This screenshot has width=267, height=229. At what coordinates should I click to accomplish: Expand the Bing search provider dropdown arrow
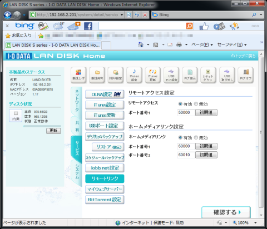pos(261,14)
